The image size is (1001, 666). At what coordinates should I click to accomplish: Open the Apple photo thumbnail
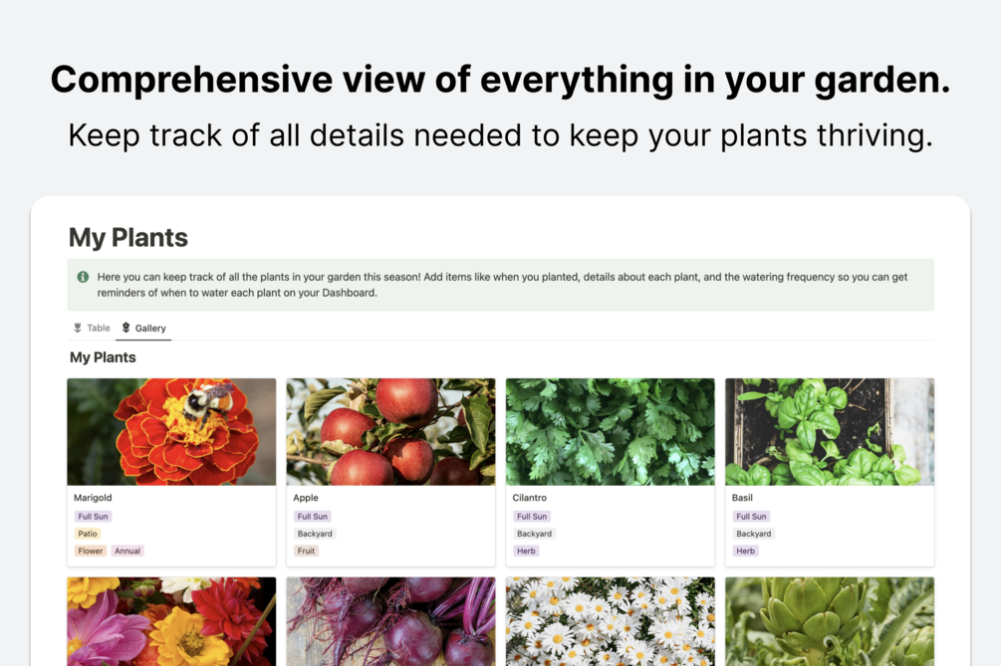[x=390, y=432]
